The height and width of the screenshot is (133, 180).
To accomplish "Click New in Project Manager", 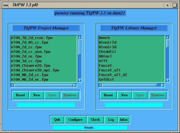I will point(37,95).
